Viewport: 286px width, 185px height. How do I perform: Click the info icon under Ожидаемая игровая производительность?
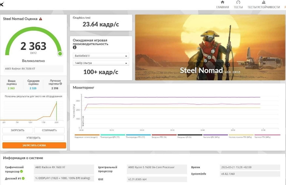(74, 47)
